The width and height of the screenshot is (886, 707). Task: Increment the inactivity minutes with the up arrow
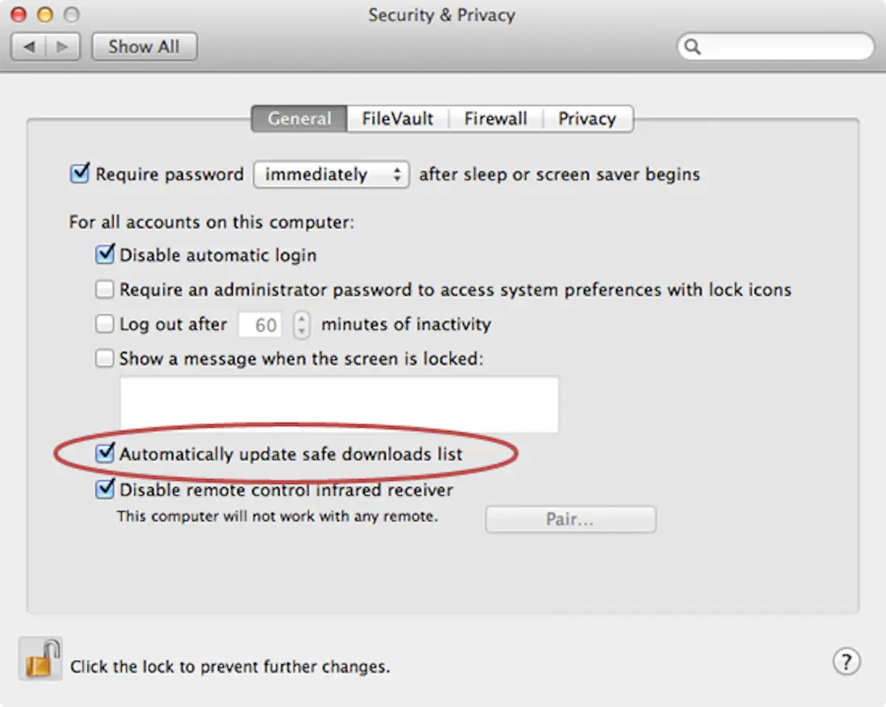click(x=301, y=319)
